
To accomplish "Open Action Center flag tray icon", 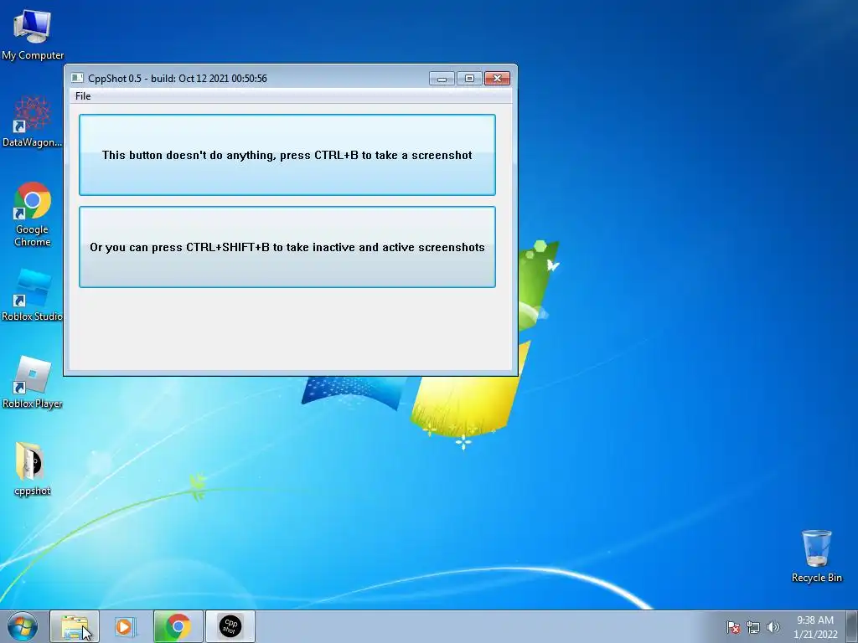I will point(733,627).
